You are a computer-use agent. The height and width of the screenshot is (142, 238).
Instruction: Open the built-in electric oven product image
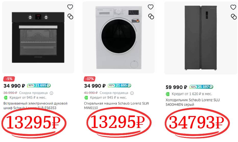38,37
